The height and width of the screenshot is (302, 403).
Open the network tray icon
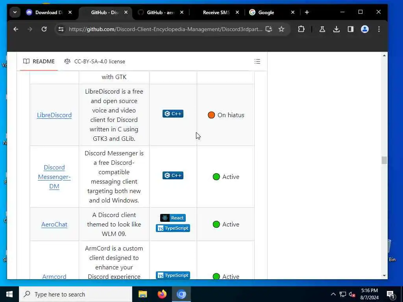coord(343,294)
